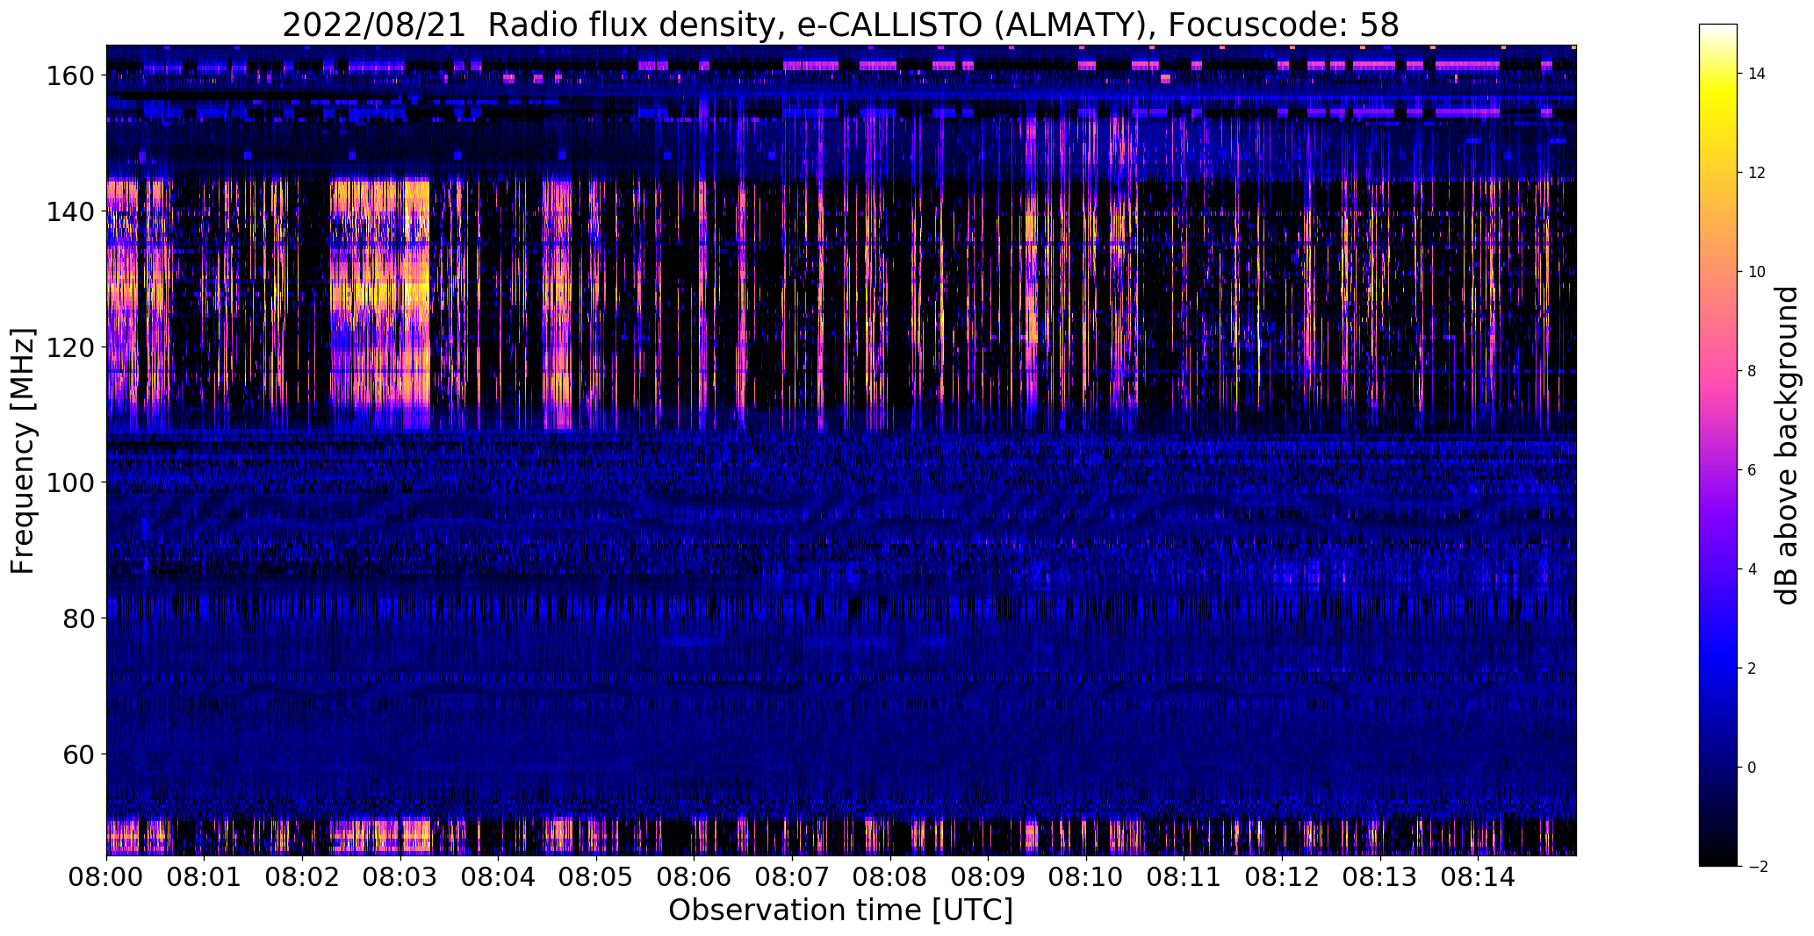Screen dimensions: 1814x936
Task: Click the 08:12 time tick label
Action: point(1282,876)
